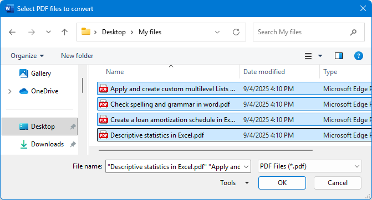Image resolution: width=372 pixels, height=200 pixels.
Task: Go forward with the right arrow
Action: (32, 32)
